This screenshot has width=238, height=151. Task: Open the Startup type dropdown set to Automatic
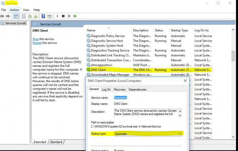[148, 134]
